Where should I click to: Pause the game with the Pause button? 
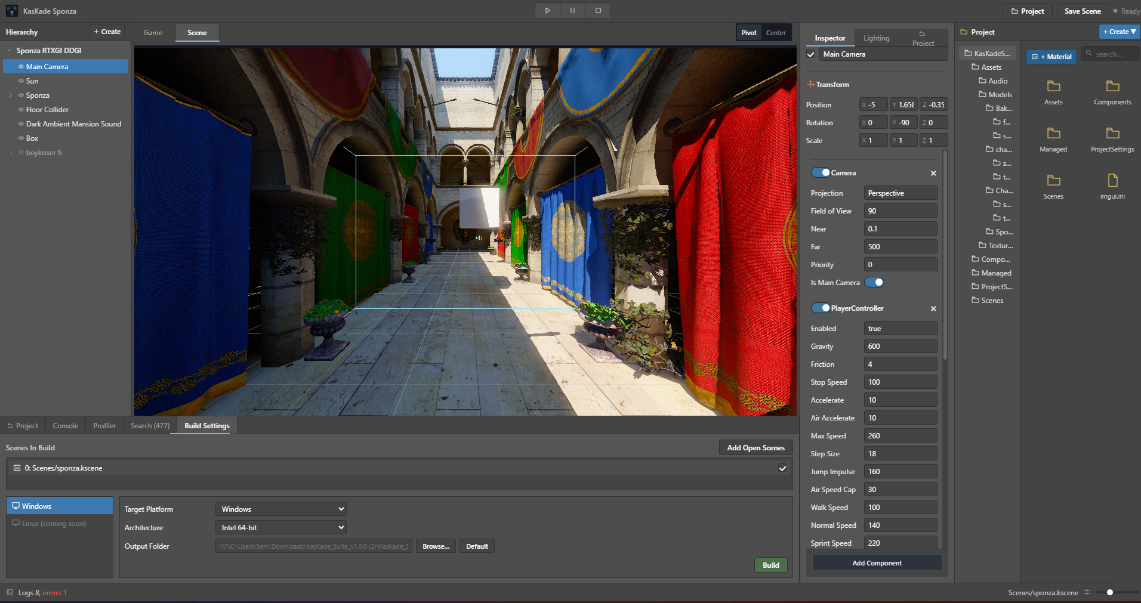click(572, 11)
